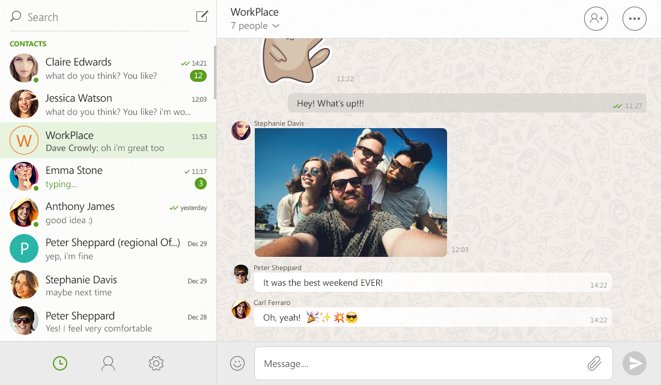Open the emoji smiley picker
661x385 pixels.
coord(237,363)
